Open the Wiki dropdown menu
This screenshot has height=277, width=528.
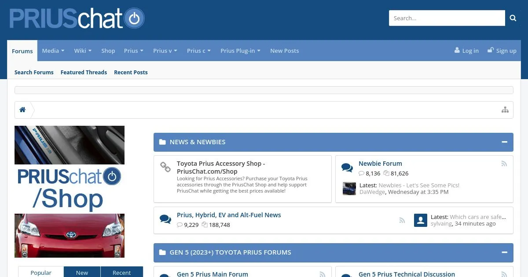[83, 51]
